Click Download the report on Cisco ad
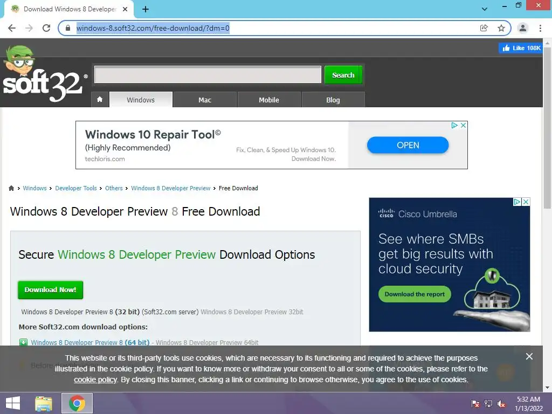 click(415, 294)
